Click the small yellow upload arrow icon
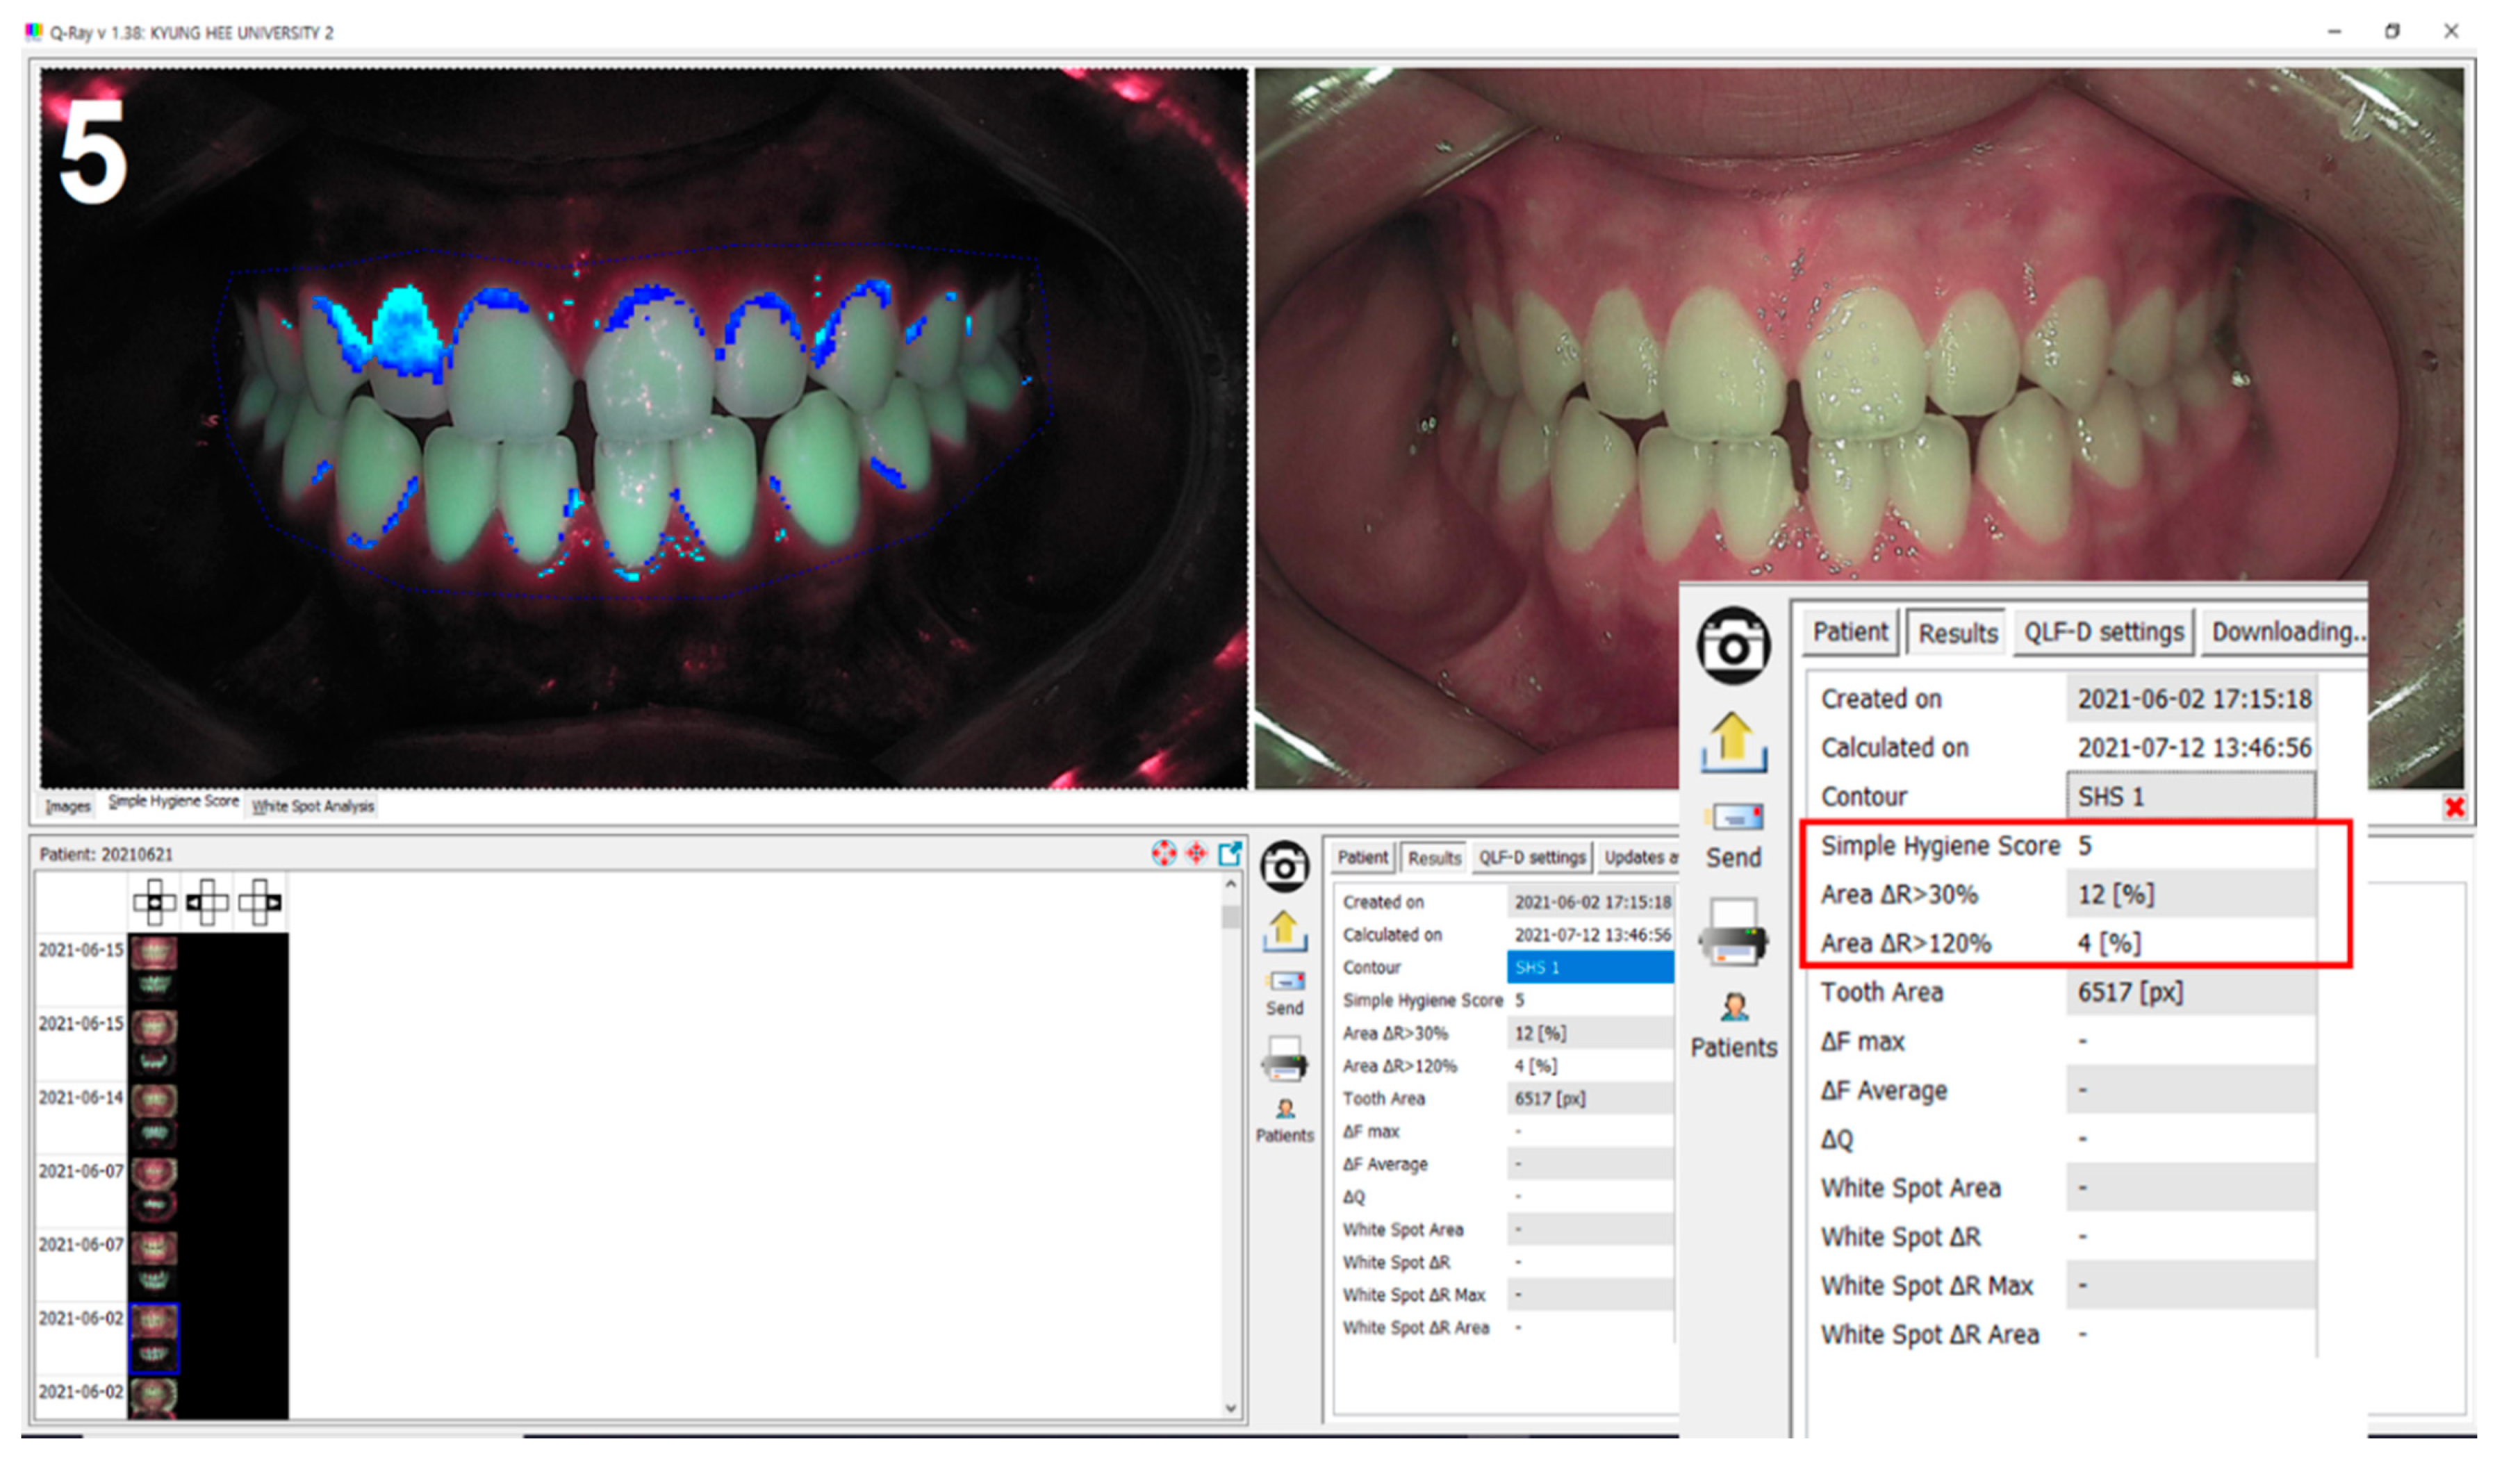The width and height of the screenshot is (2520, 1460). (x=1284, y=931)
